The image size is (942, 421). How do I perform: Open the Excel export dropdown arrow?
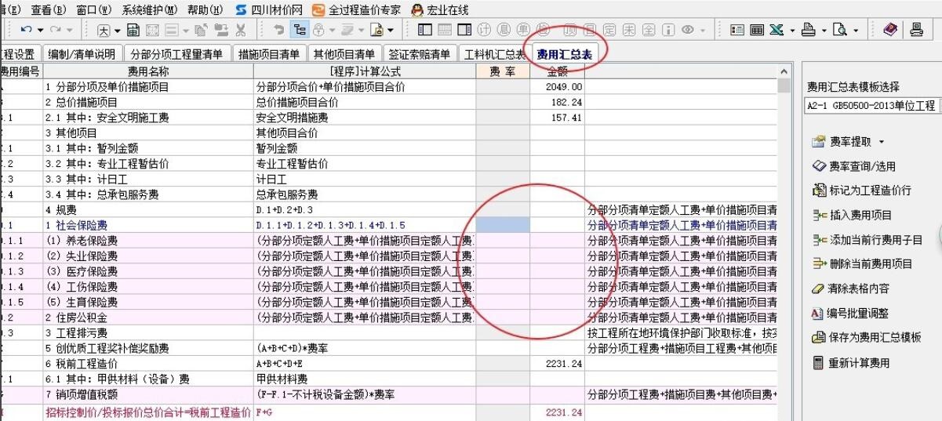pyautogui.click(x=791, y=31)
